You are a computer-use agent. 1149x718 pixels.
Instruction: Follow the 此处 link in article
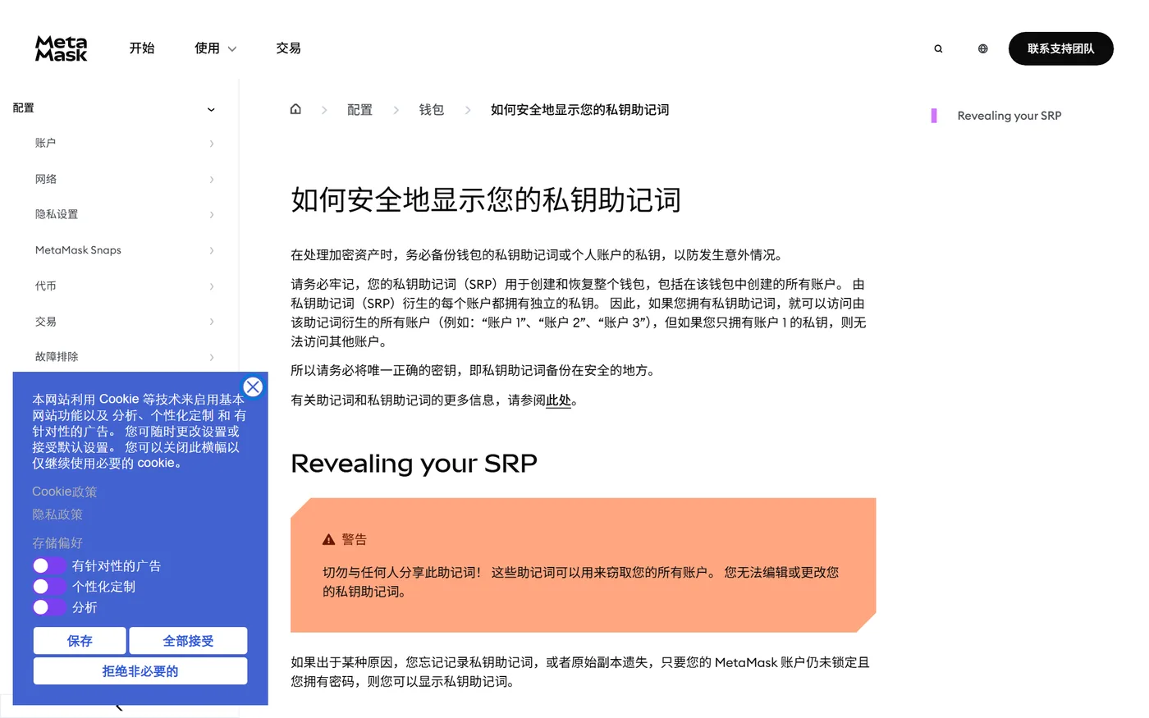click(558, 400)
